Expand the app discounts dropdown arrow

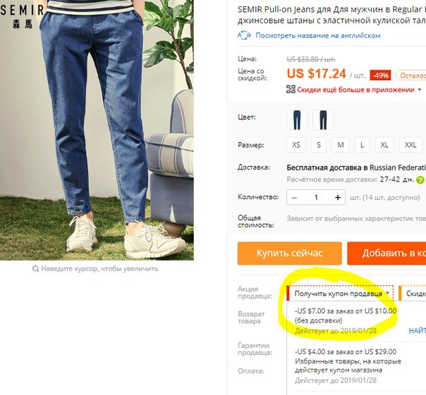420,89
